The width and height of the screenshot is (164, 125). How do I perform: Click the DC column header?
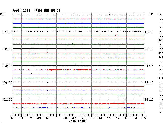(159, 14)
